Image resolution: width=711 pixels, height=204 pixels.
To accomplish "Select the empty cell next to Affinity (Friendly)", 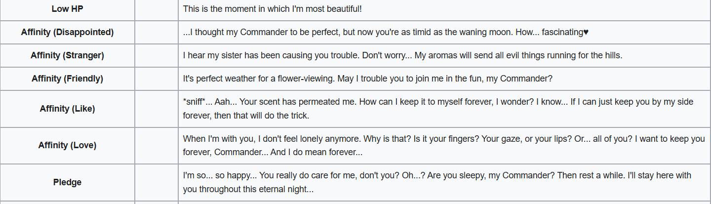I will click(x=157, y=79).
